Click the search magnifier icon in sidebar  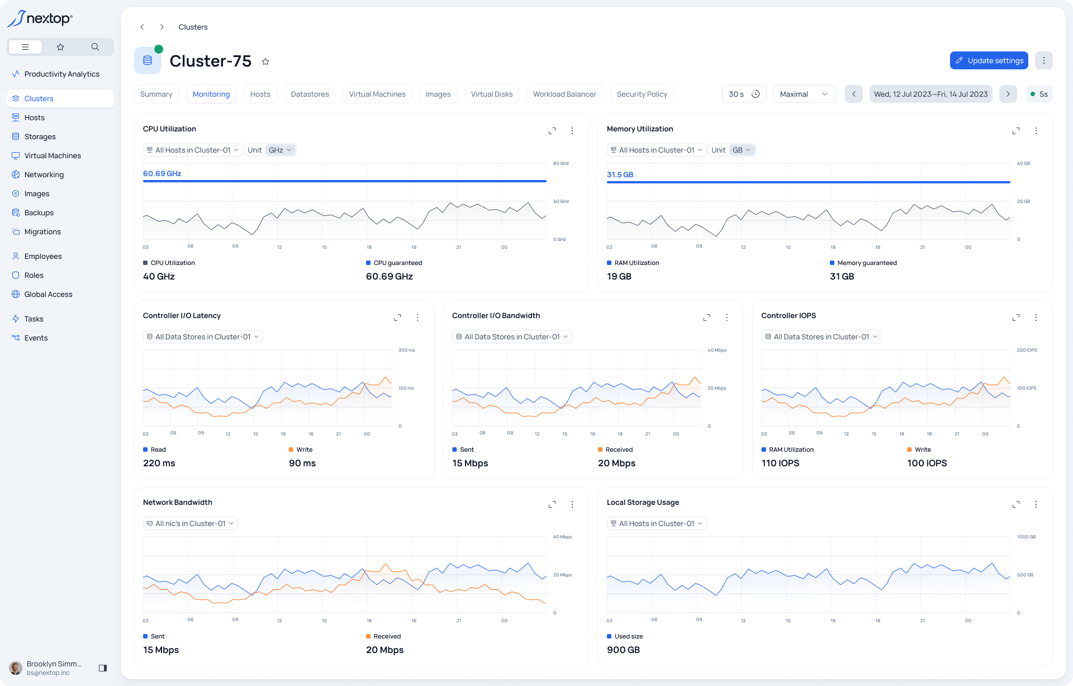[x=95, y=47]
